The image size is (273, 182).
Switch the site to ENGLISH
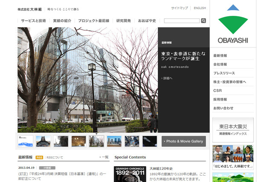pos(200,8)
